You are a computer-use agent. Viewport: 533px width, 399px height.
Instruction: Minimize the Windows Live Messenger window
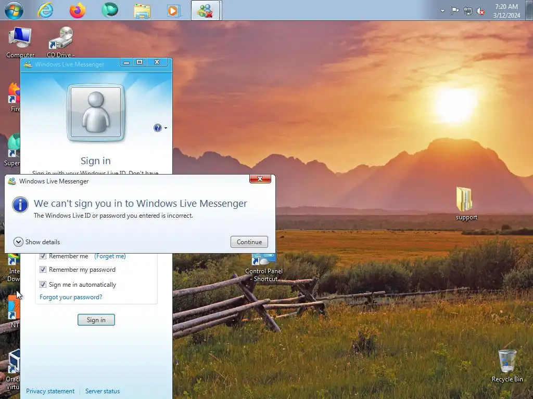pos(126,62)
